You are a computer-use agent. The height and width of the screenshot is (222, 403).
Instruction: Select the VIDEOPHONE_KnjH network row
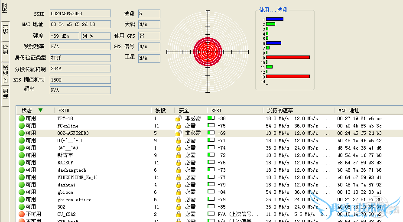(x=77, y=177)
